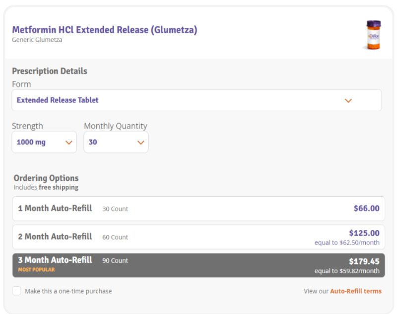The width and height of the screenshot is (401, 314).
Task: Click the MOST POPULAR badge
Action: [36, 270]
